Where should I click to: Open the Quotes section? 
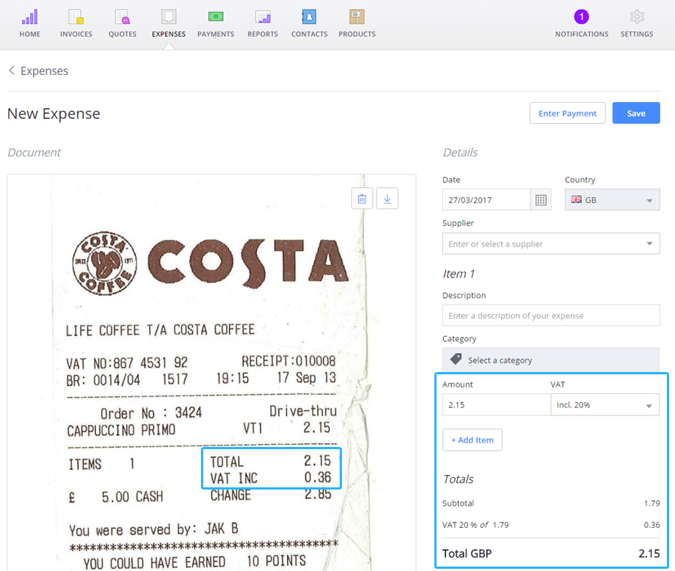pos(123,23)
